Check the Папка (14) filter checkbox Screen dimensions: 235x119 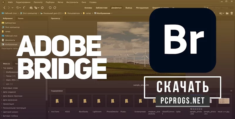pyautogui.click(x=4, y=76)
